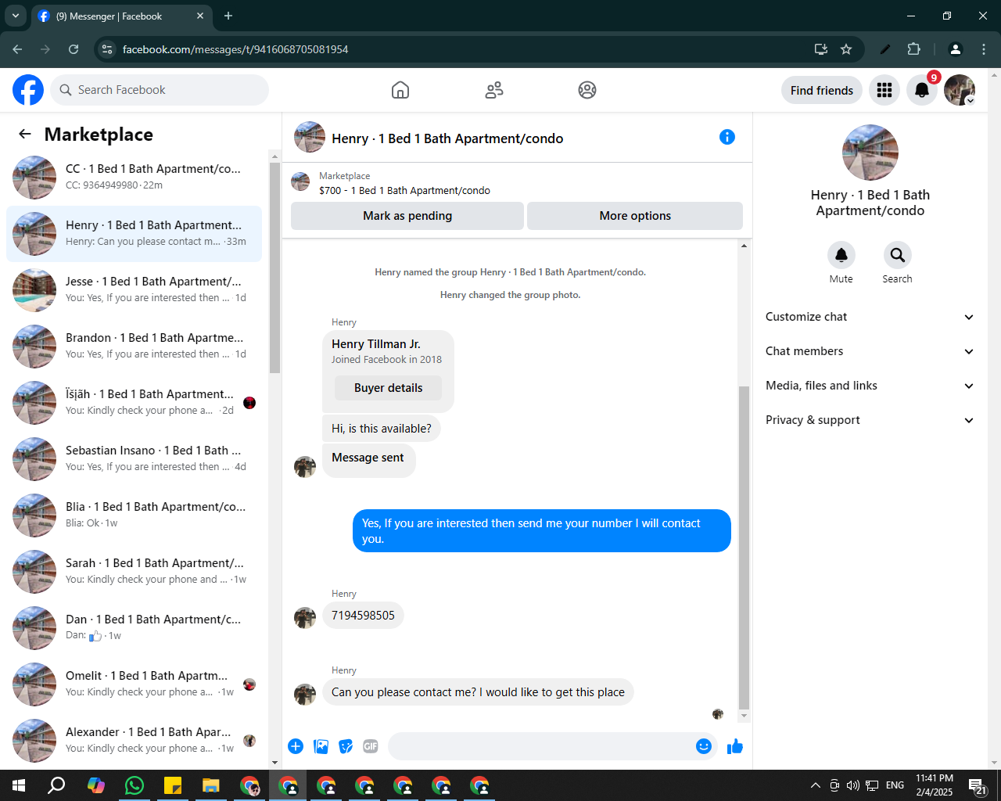Click Mark as pending button
1001x801 pixels.
407,216
